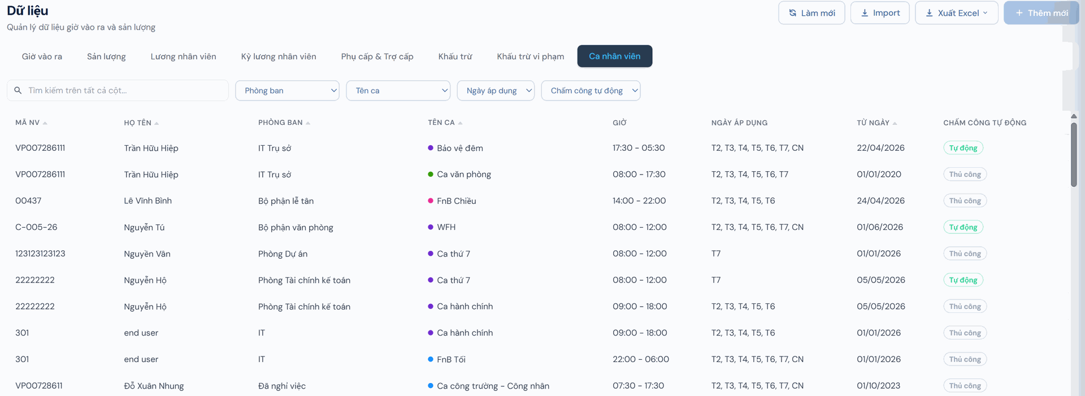Click the CHẤM CÔNG TỰ ĐỘNG column header
Screen dimensions: 1085x396
985,123
